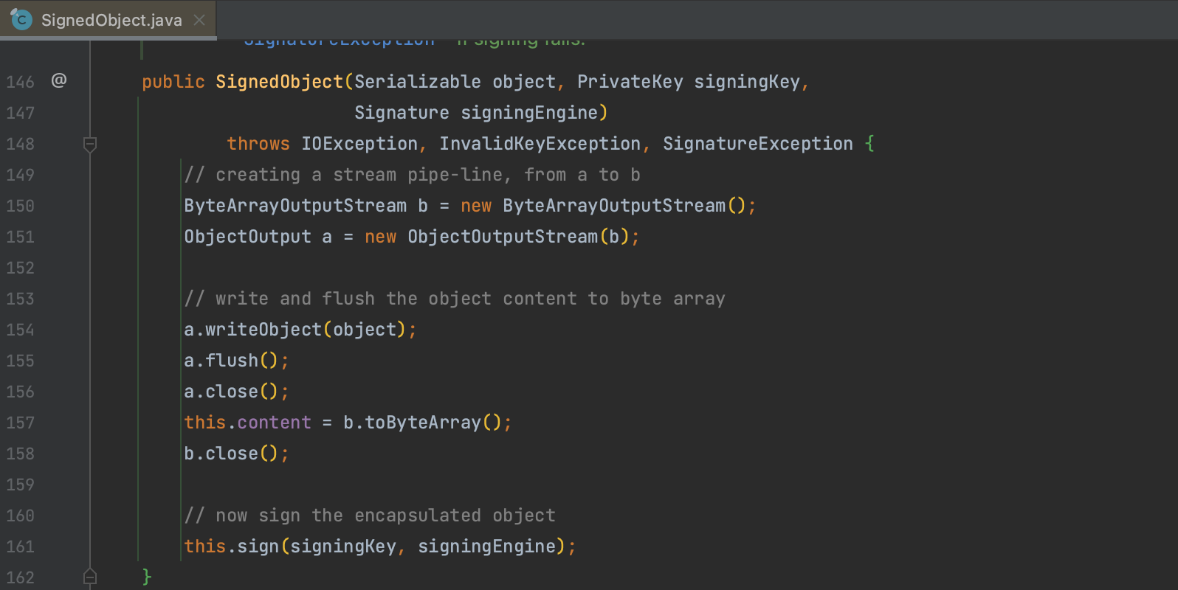Click 'IOException' on line 148
The image size is (1178, 590).
click(359, 144)
